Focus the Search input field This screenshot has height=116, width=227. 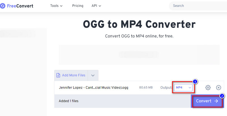pos(199,6)
